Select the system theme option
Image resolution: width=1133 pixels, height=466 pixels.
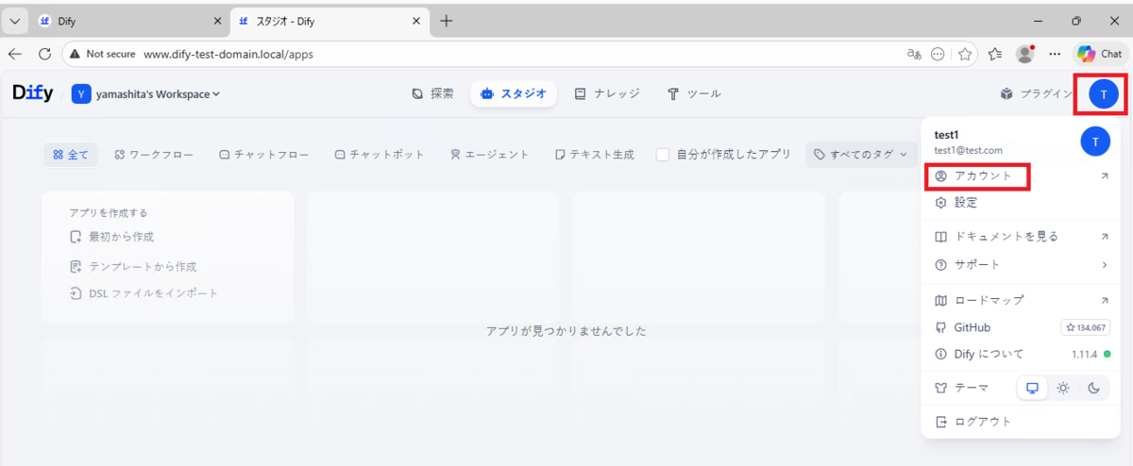tap(1032, 388)
